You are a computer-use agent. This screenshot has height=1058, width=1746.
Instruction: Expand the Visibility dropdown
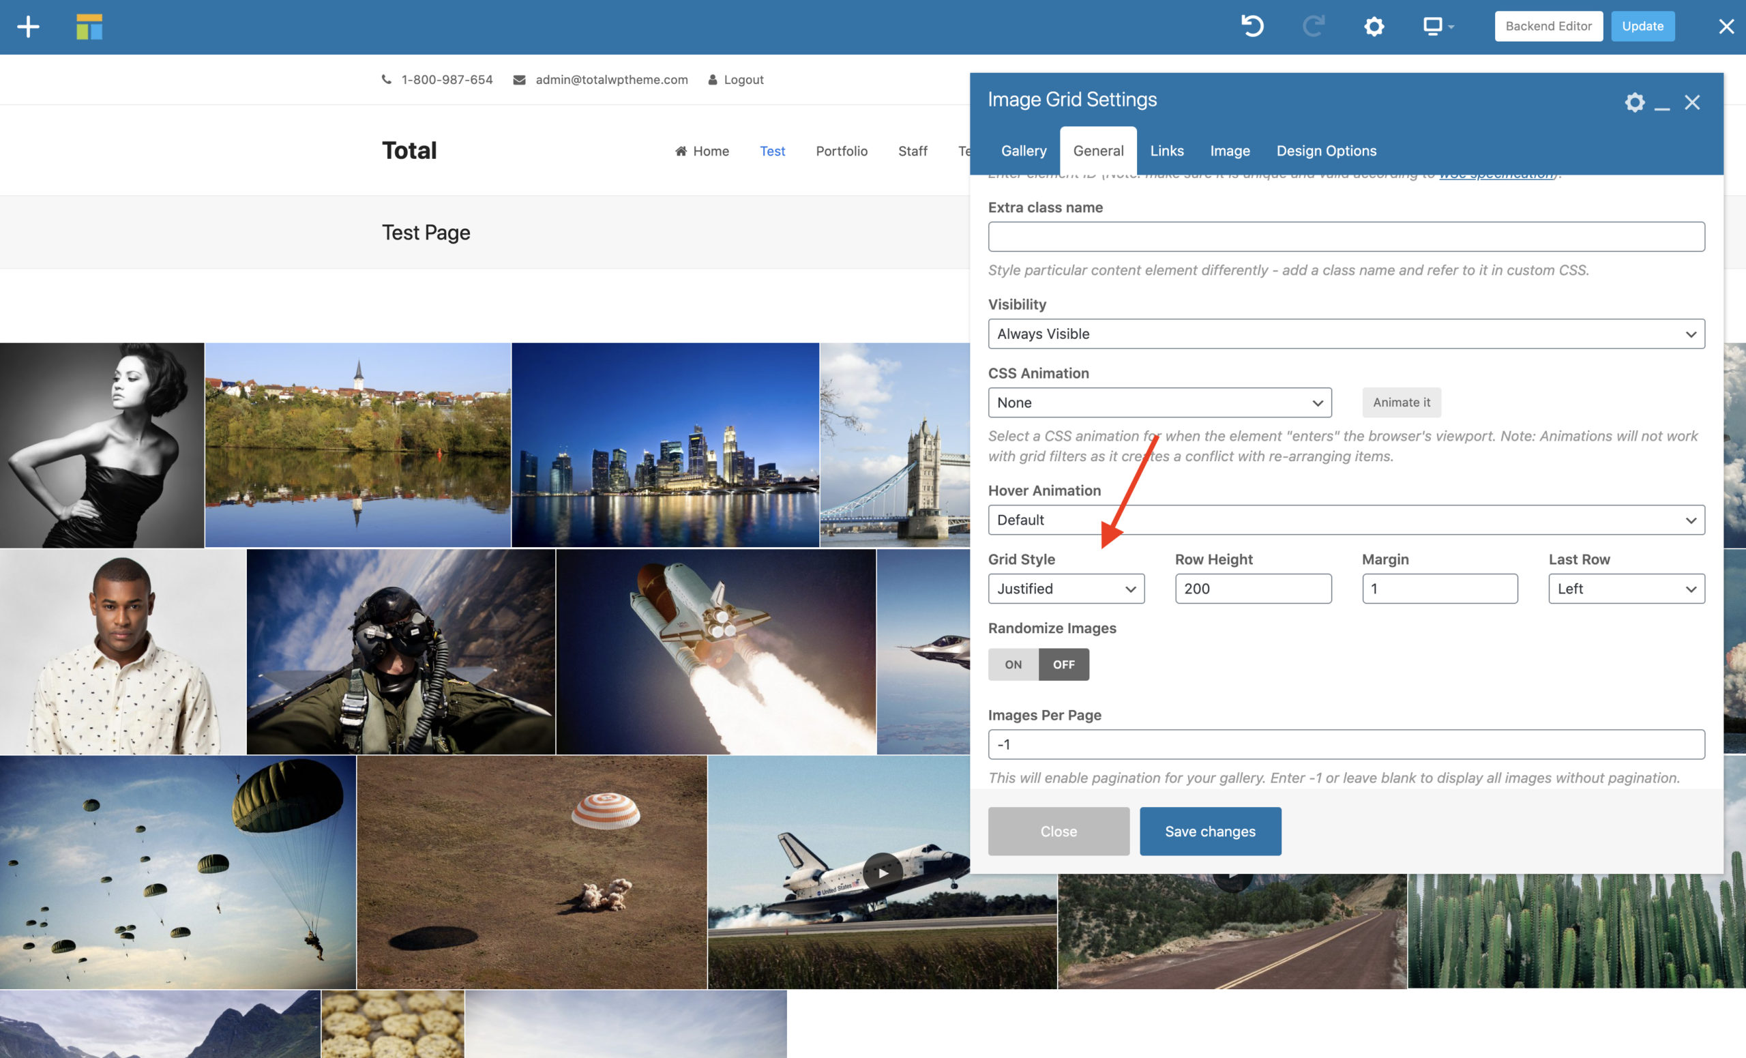click(x=1346, y=334)
